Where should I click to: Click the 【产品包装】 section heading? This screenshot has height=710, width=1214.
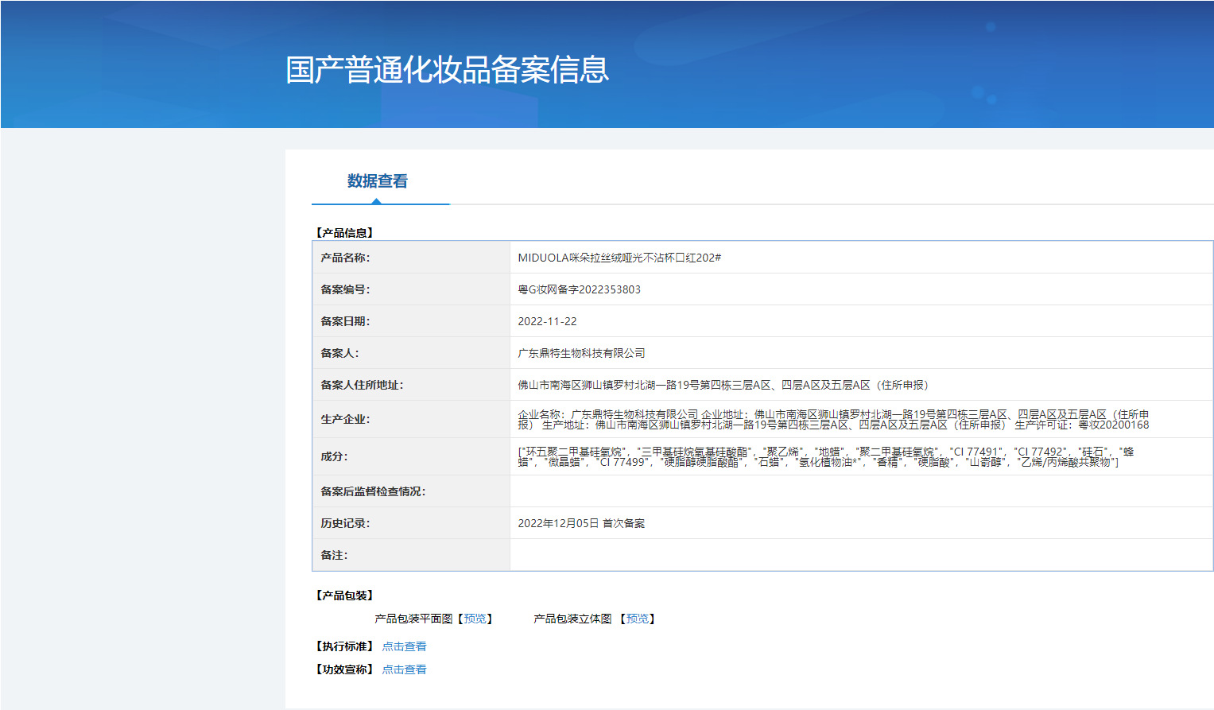[344, 596]
